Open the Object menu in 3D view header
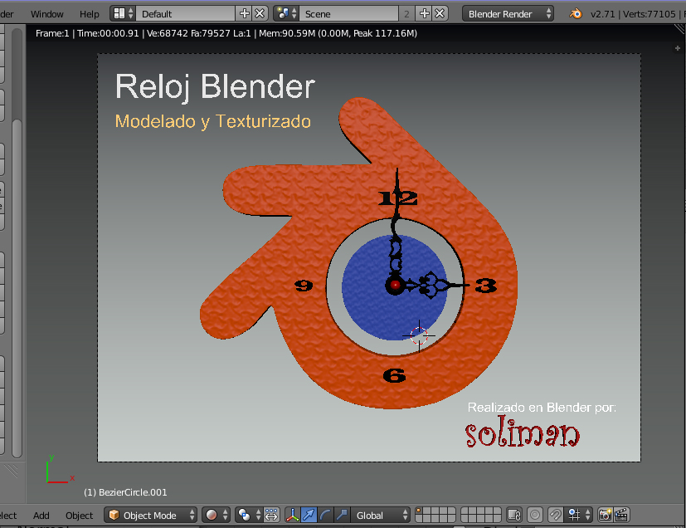Screen dimensions: 686x528 point(79,516)
